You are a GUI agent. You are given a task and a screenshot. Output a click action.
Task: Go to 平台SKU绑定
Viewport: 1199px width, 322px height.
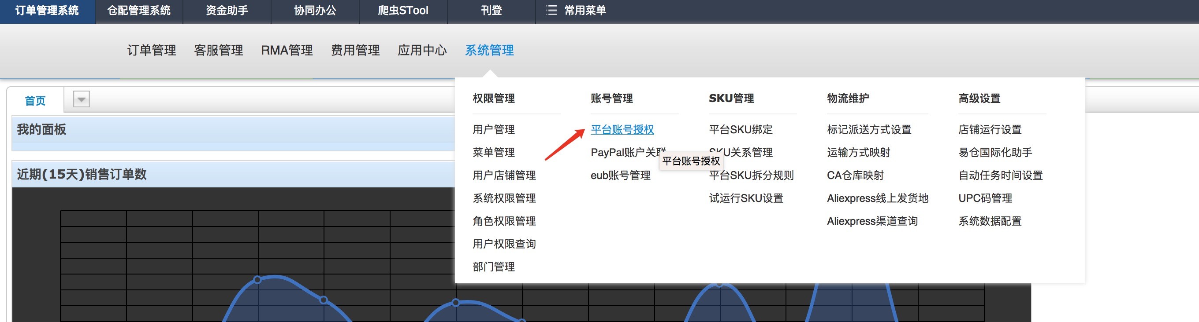tap(741, 130)
